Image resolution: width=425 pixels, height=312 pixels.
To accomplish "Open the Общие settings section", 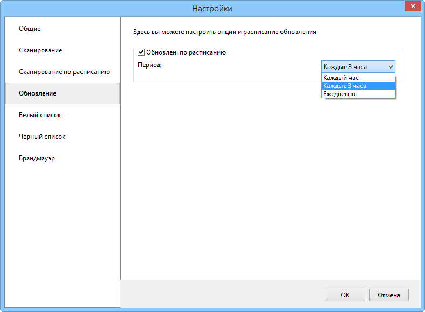I will (30, 29).
